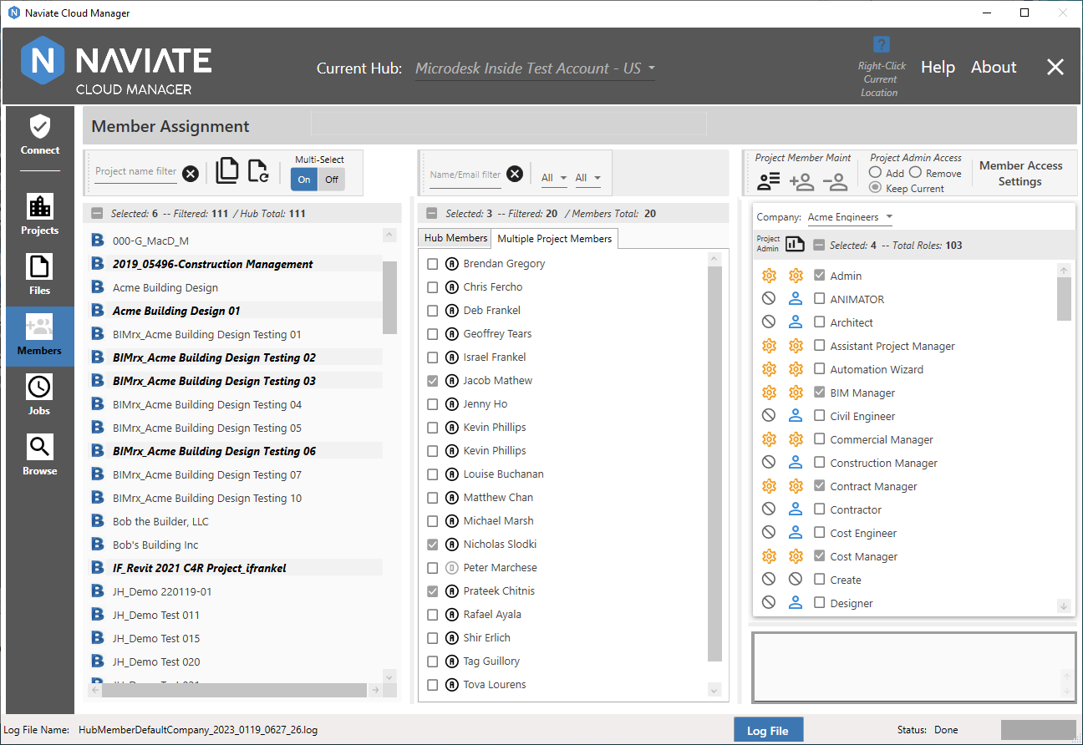Click the refresh project list icon
The width and height of the screenshot is (1083, 745).
pos(259,170)
